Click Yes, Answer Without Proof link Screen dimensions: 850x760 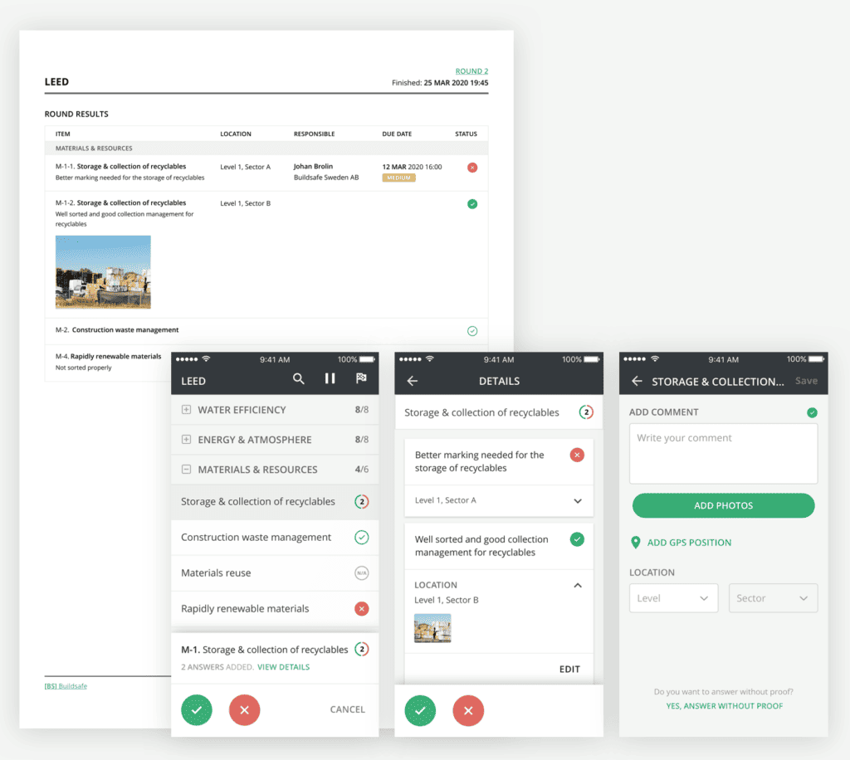(x=724, y=706)
